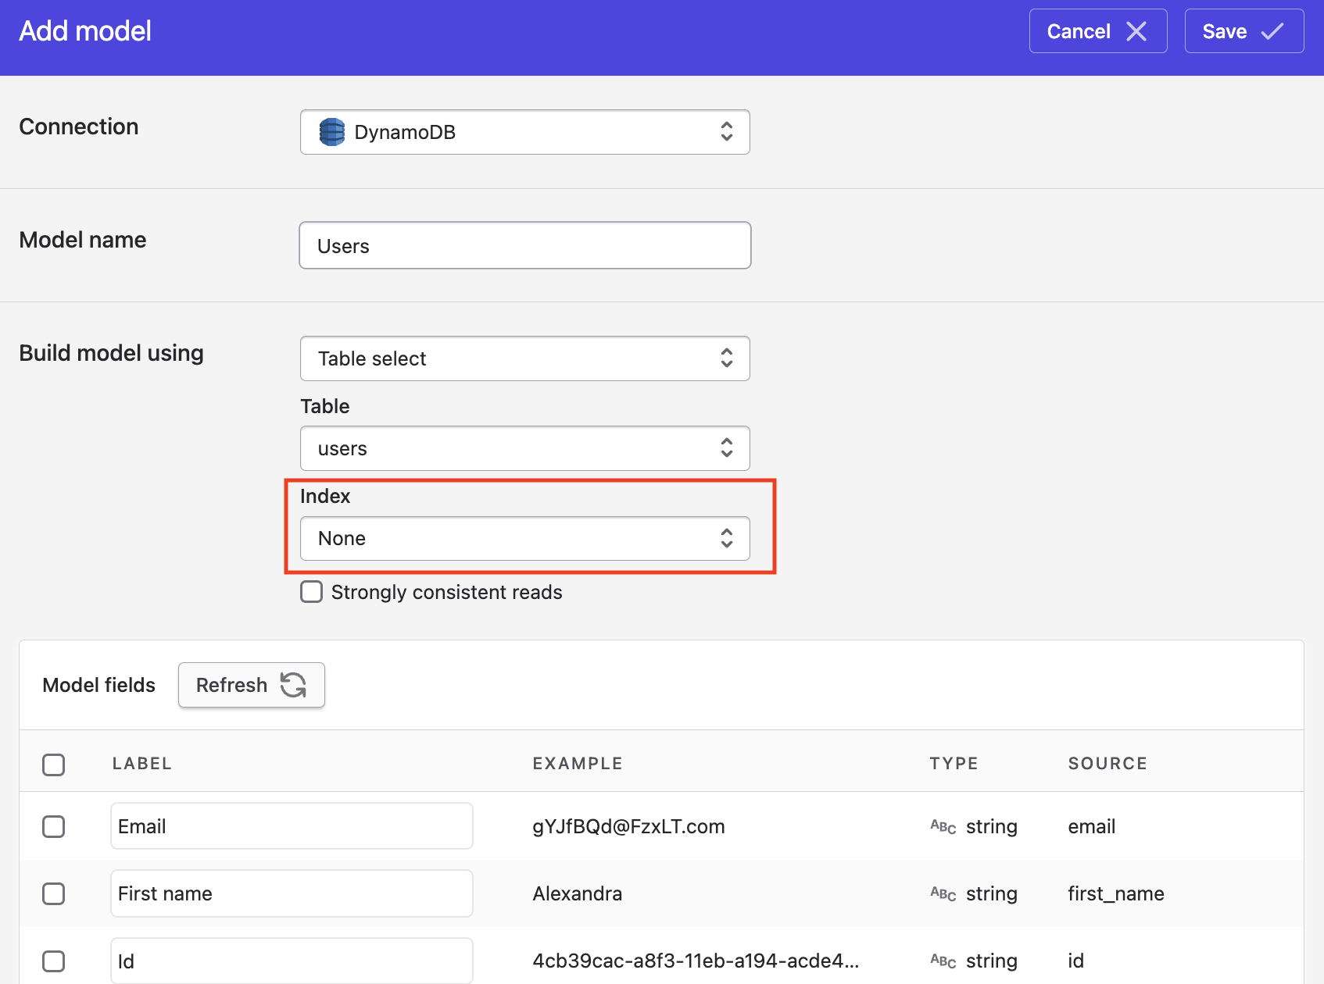Click the X icon on Cancel
The width and height of the screenshot is (1324, 984).
click(1136, 31)
